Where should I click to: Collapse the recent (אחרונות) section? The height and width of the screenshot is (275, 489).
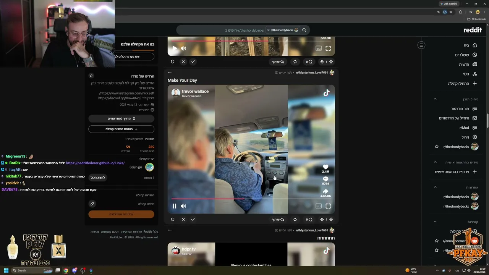(x=435, y=187)
